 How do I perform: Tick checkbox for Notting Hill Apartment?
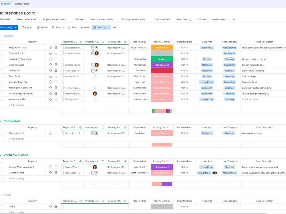[x=1, y=88]
